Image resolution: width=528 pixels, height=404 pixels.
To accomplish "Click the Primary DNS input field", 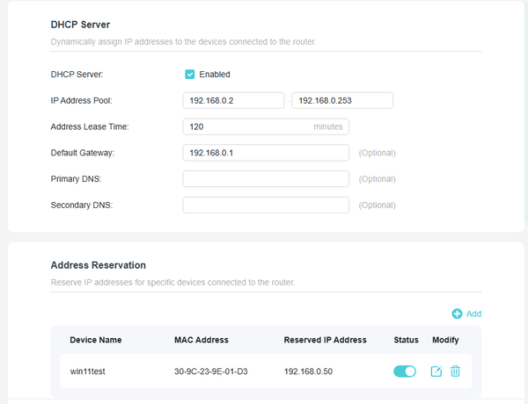I will pos(266,179).
